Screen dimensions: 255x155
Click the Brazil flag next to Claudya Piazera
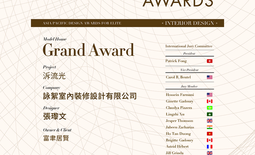coord(210,108)
